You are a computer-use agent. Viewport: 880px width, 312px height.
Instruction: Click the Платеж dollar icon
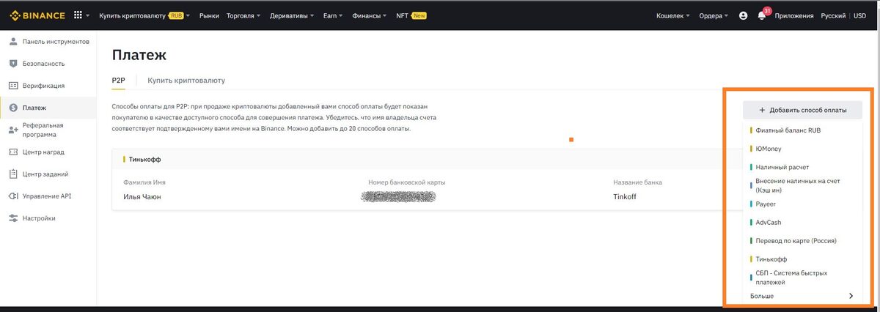pos(13,108)
